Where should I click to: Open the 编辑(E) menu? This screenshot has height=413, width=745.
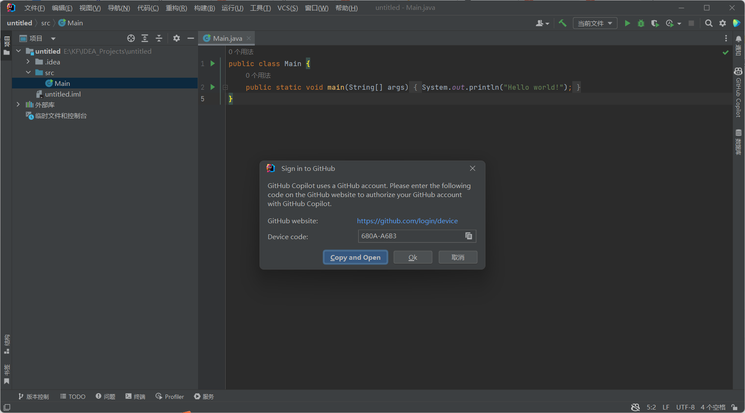tap(62, 8)
